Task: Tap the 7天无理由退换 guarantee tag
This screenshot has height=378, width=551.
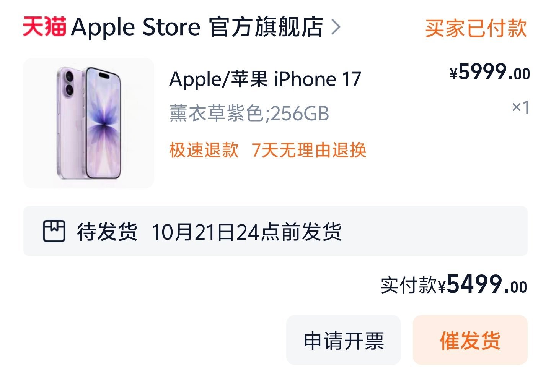Action: [x=309, y=150]
